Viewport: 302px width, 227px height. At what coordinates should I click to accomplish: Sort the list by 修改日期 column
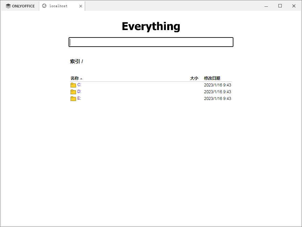(212, 78)
